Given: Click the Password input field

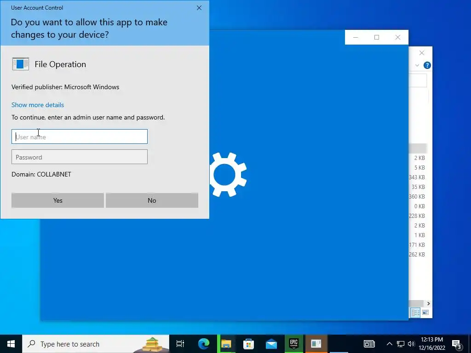Looking at the screenshot, I should [x=79, y=157].
